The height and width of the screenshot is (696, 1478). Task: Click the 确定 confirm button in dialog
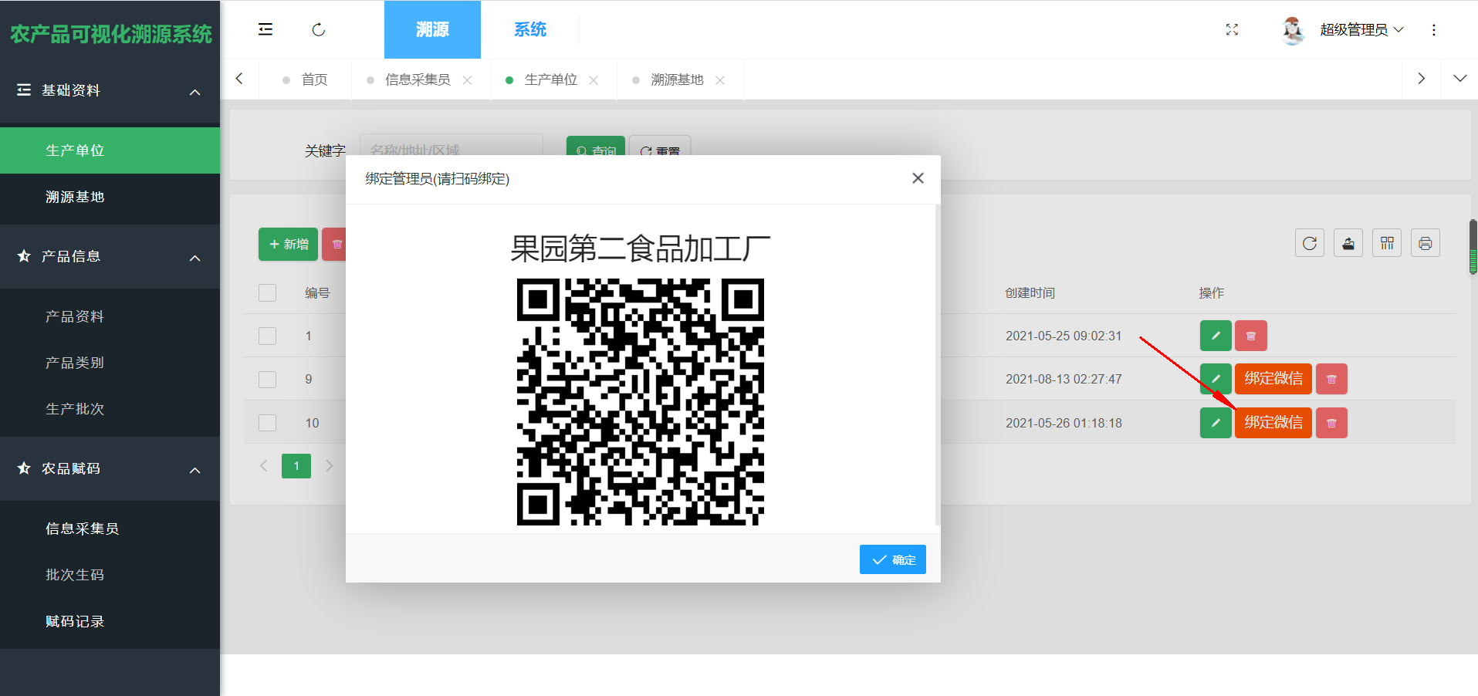(x=893, y=559)
